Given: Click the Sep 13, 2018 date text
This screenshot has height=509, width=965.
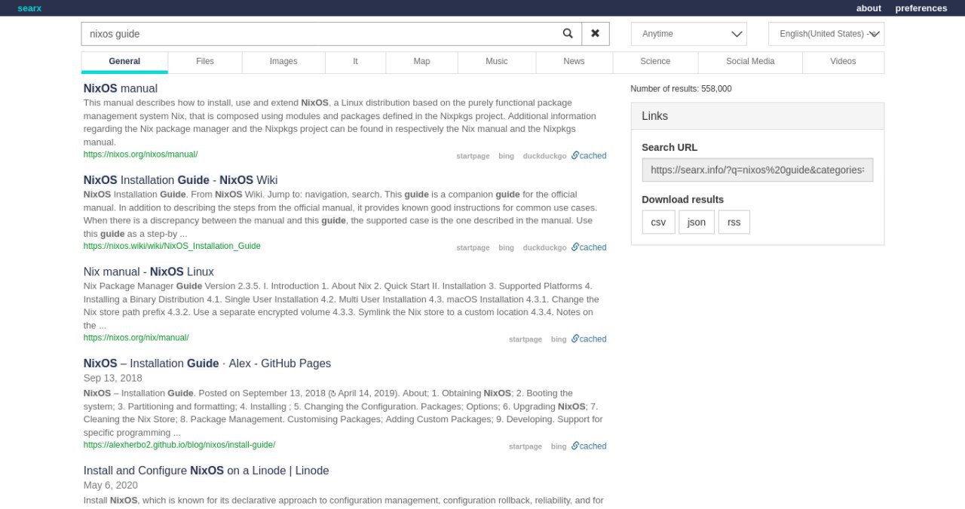Looking at the screenshot, I should coord(112,379).
